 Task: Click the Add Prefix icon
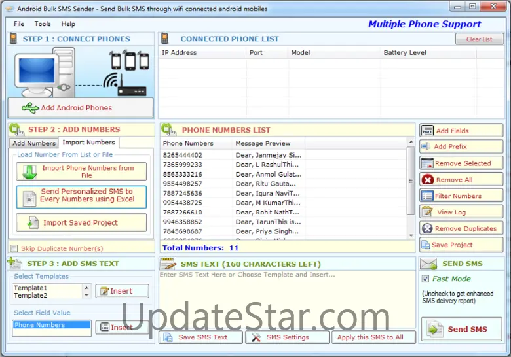(426, 146)
